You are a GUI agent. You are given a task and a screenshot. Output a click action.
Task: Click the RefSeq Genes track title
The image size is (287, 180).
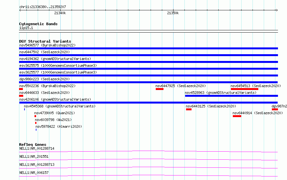(x=33, y=145)
